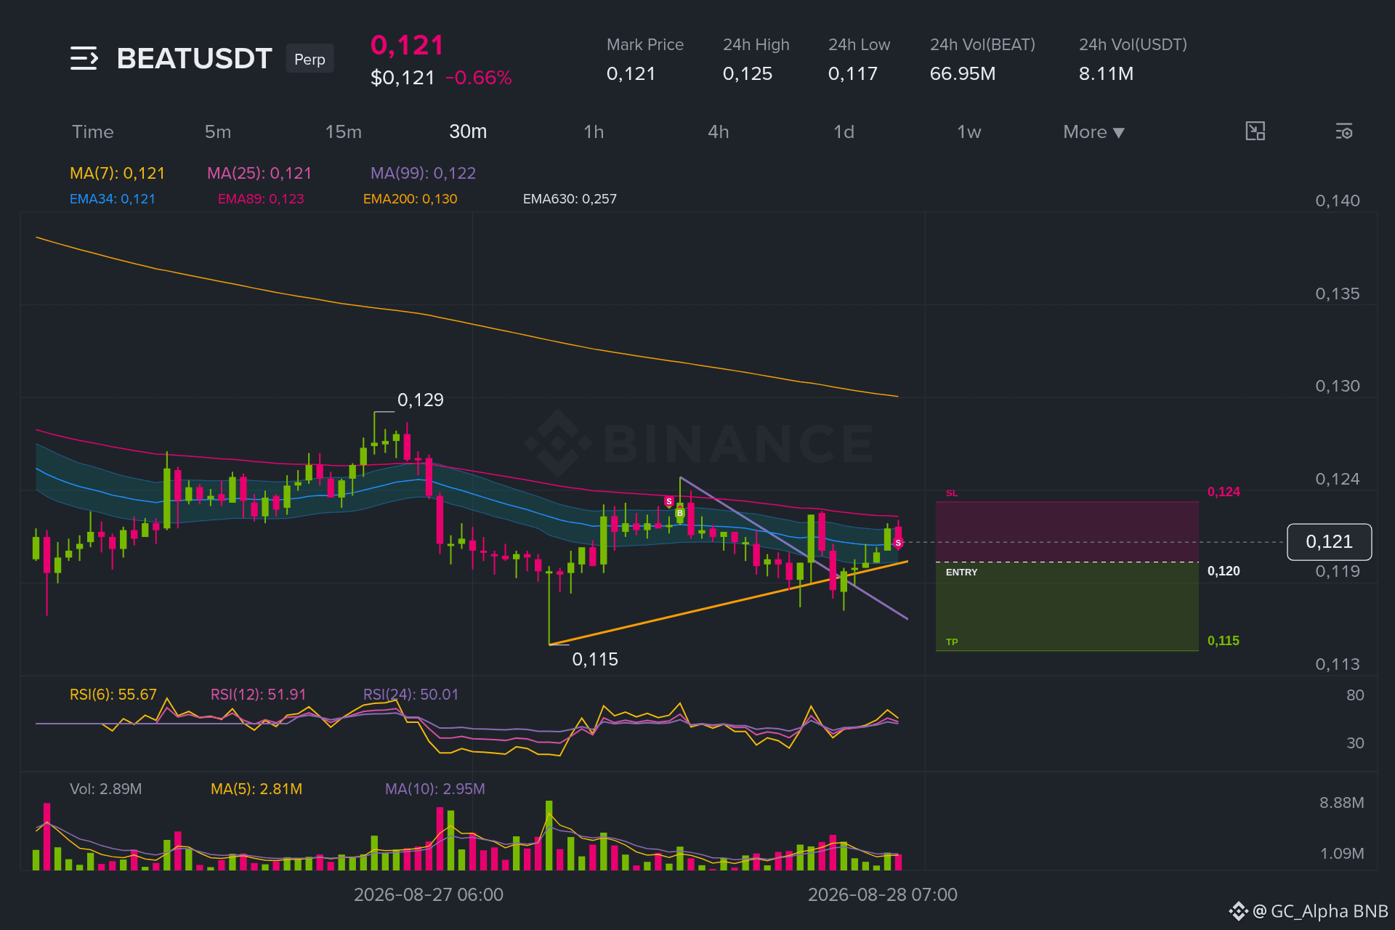Screen dimensions: 1395x930
Task: Click the MA(7): 0,121 indicator label
Action: (x=117, y=173)
